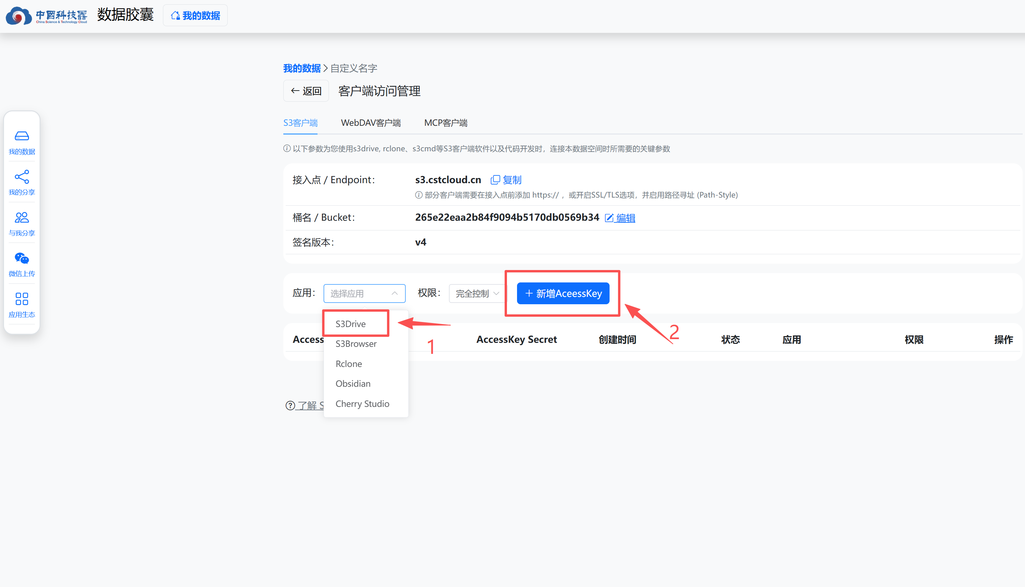Click the 数据胶囊 title text
This screenshot has height=587, width=1025.
tap(125, 14)
